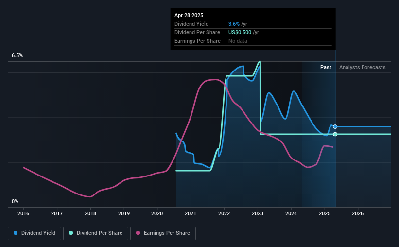The width and height of the screenshot is (399, 247).
Task: Click the 0% y-axis label
Action: 15,202
